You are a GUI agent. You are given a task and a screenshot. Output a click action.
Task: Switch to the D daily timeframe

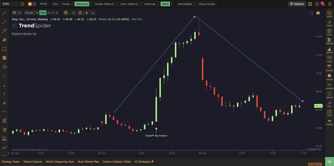click(53, 13)
